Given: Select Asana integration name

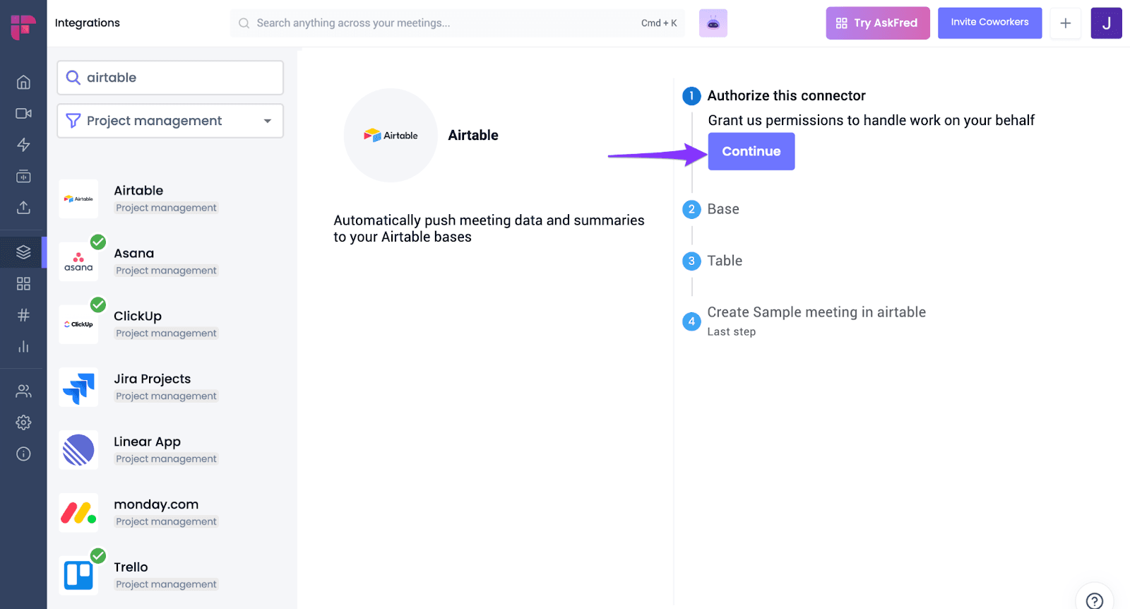Looking at the screenshot, I should (x=133, y=253).
